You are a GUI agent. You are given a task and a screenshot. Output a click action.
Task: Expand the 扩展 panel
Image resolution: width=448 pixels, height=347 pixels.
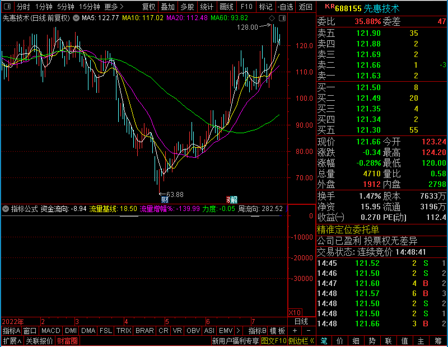pyautogui.click(x=12, y=341)
